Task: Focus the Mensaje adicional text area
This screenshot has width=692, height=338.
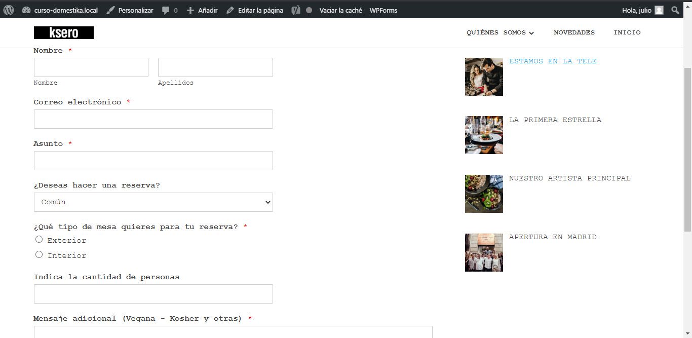Action: [233, 332]
